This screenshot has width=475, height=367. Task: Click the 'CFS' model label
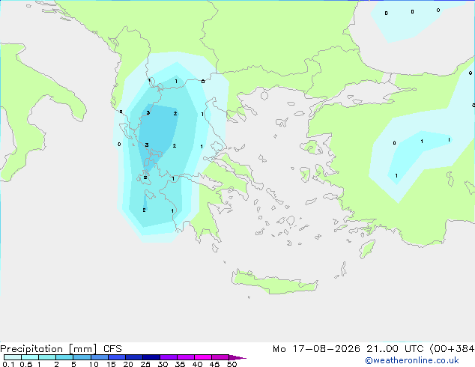click(x=112, y=349)
